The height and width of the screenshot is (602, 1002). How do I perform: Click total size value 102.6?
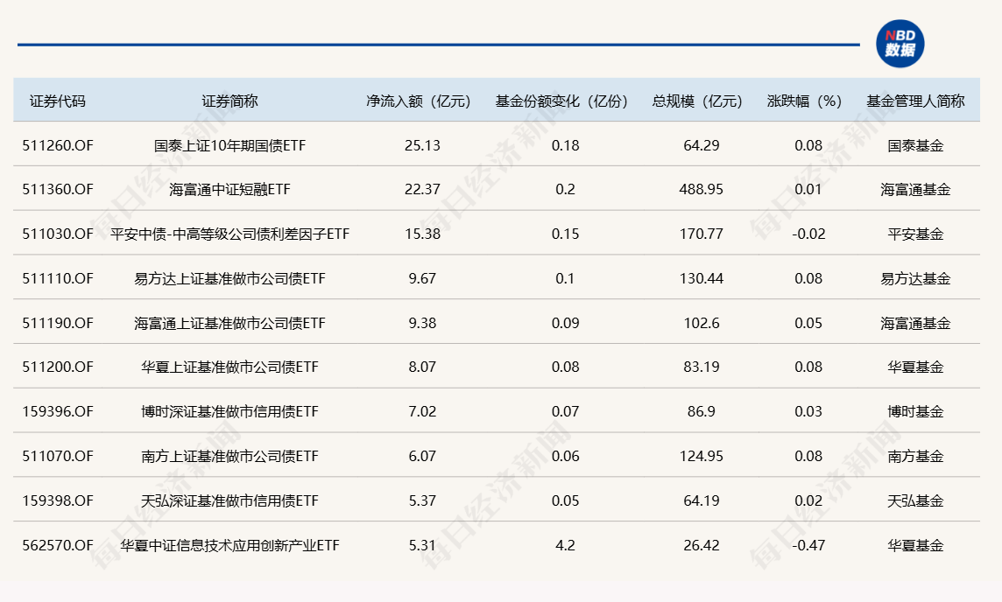[701, 324]
